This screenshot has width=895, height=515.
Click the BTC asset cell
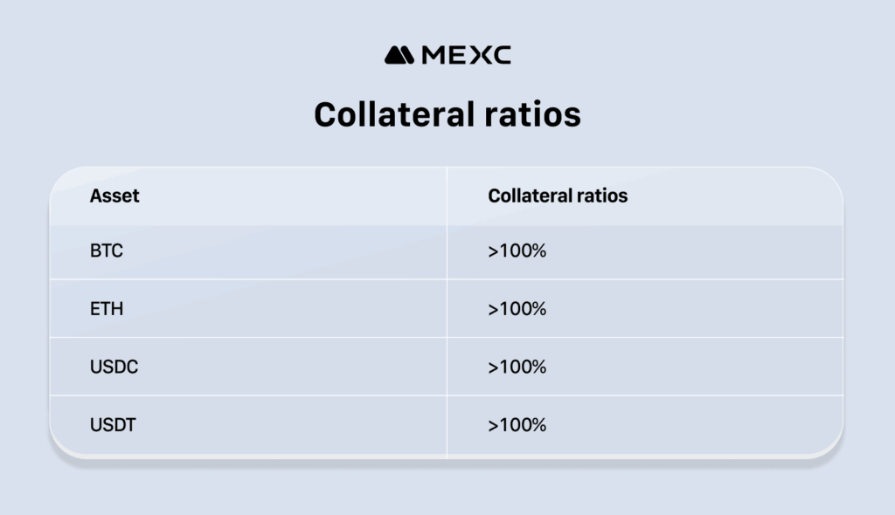pos(107,251)
